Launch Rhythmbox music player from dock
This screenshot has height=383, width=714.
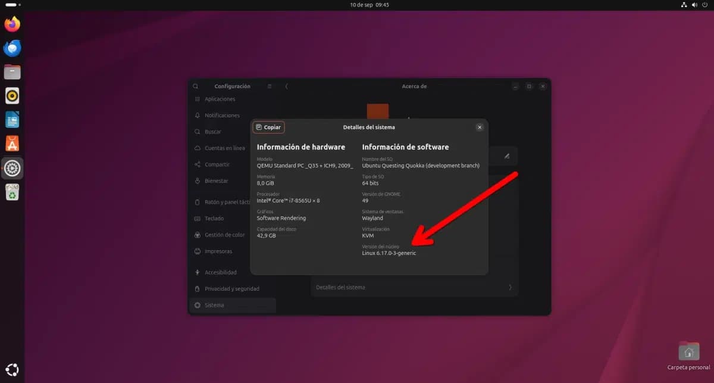12,96
